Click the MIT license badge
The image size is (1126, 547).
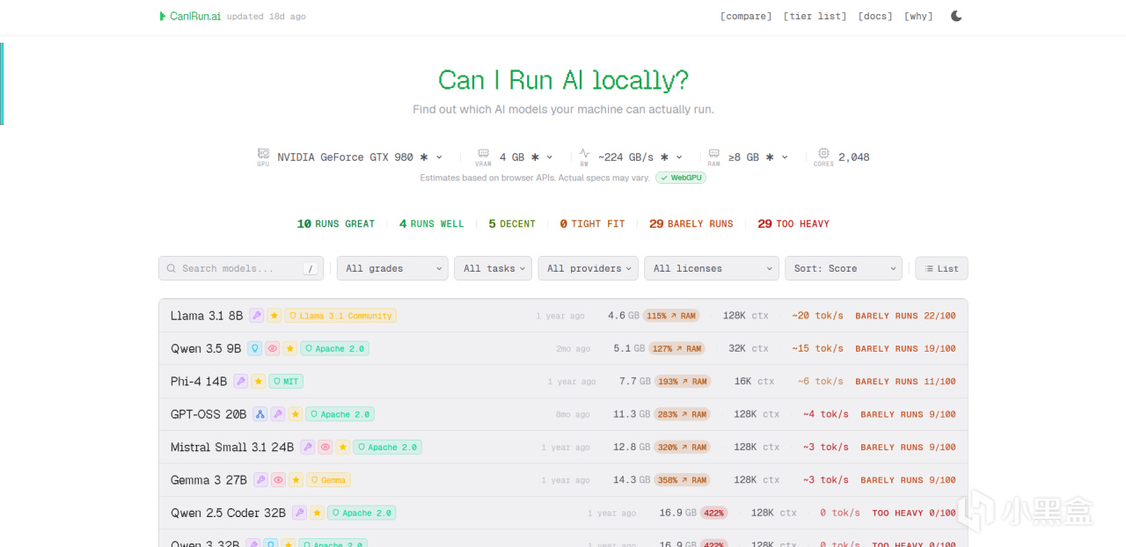click(286, 381)
